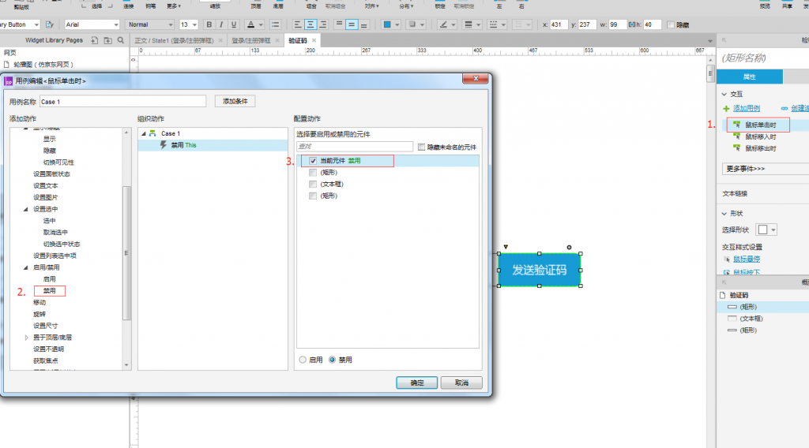
Task: Click the line width icon
Action: pyautogui.click(x=468, y=24)
